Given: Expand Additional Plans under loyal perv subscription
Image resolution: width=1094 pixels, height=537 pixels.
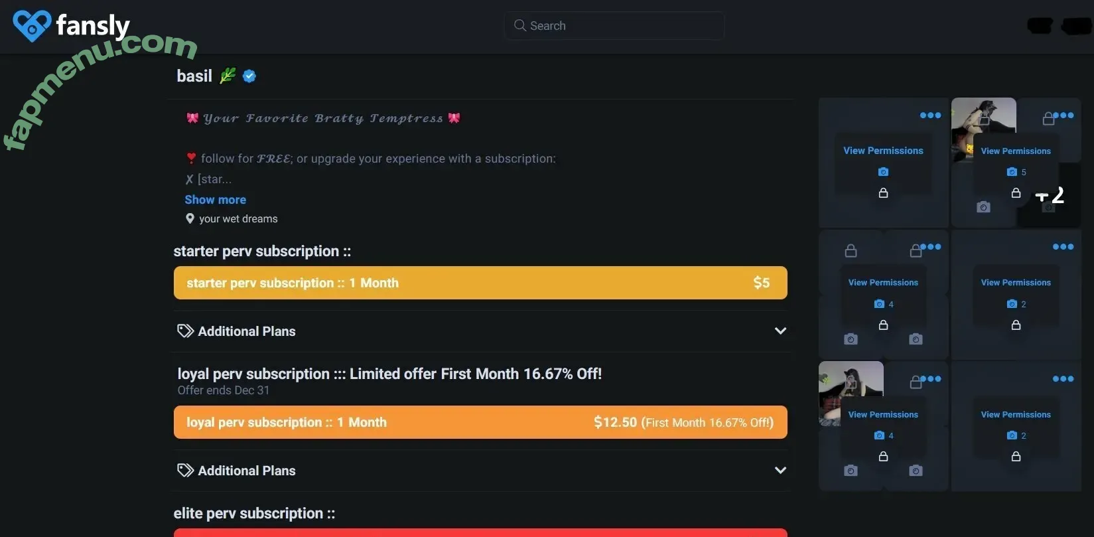Looking at the screenshot, I should pyautogui.click(x=780, y=470).
